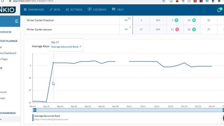Viewport: 224px width, 126px height.
Task: Click the Sep 19 chart data point
Action: [53, 63]
